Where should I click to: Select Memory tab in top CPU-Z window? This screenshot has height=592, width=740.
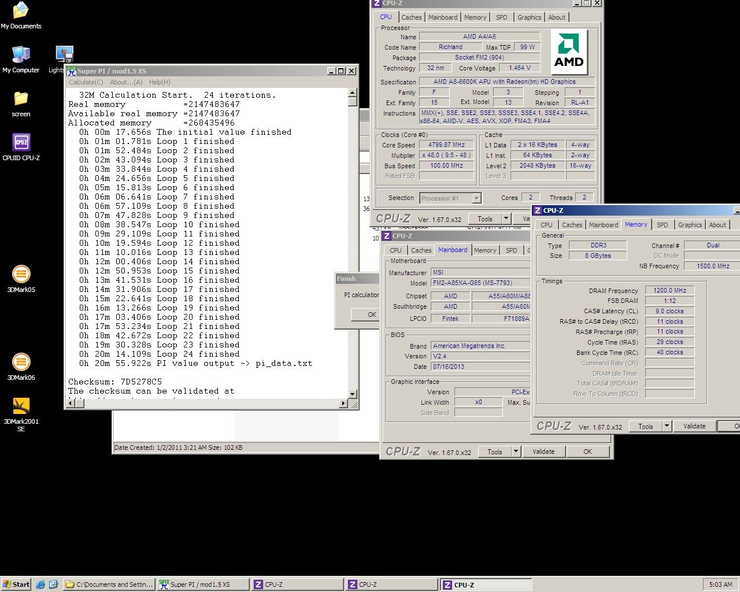point(475,17)
